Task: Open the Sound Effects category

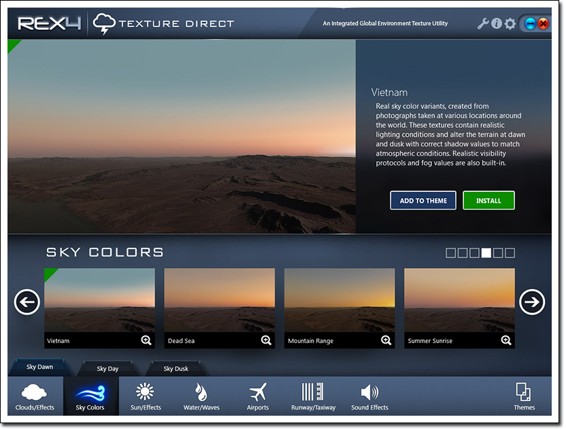Action: (x=369, y=397)
